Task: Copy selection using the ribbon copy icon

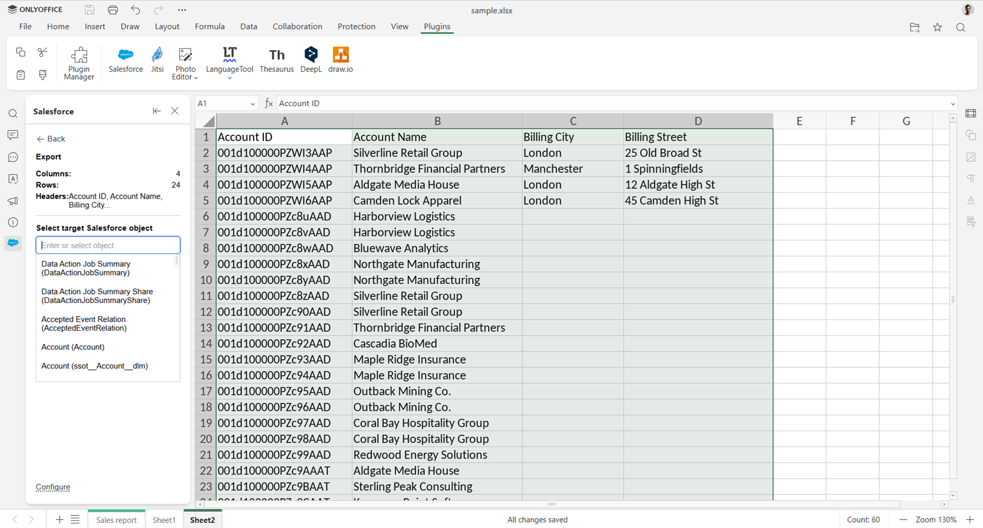Action: tap(20, 52)
